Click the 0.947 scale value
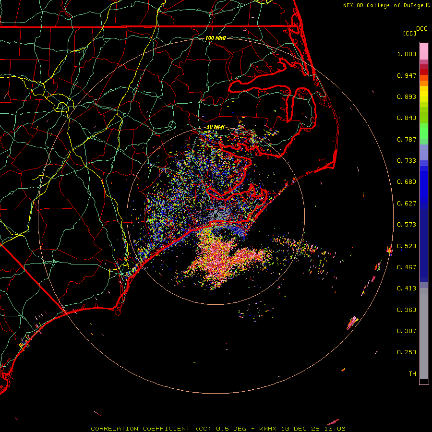The width and height of the screenshot is (432, 432). [x=407, y=75]
